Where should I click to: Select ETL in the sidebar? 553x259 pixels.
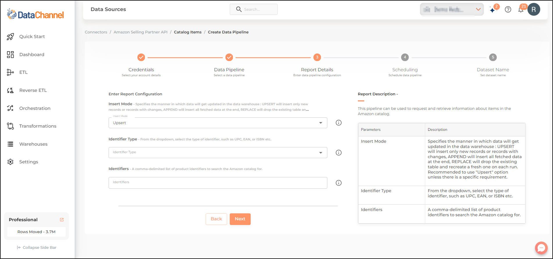point(24,72)
